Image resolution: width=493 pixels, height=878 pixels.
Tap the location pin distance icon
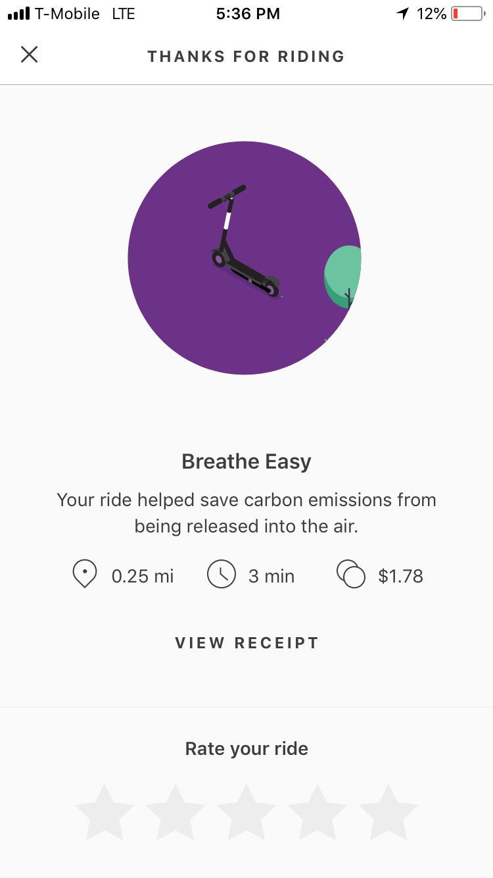pyautogui.click(x=85, y=575)
